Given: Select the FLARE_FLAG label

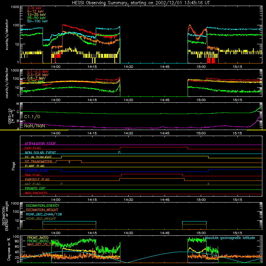Looking at the screenshot, I should [35, 166].
